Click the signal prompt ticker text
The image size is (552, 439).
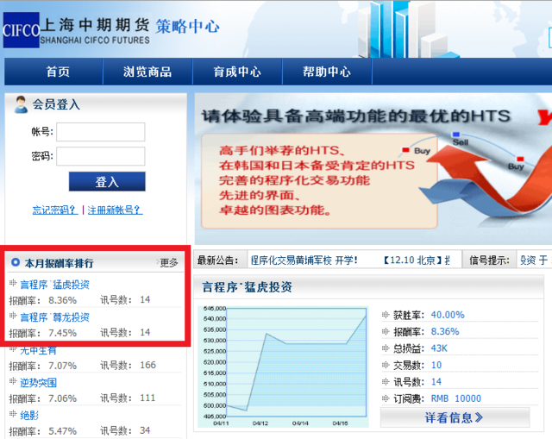[x=536, y=260]
